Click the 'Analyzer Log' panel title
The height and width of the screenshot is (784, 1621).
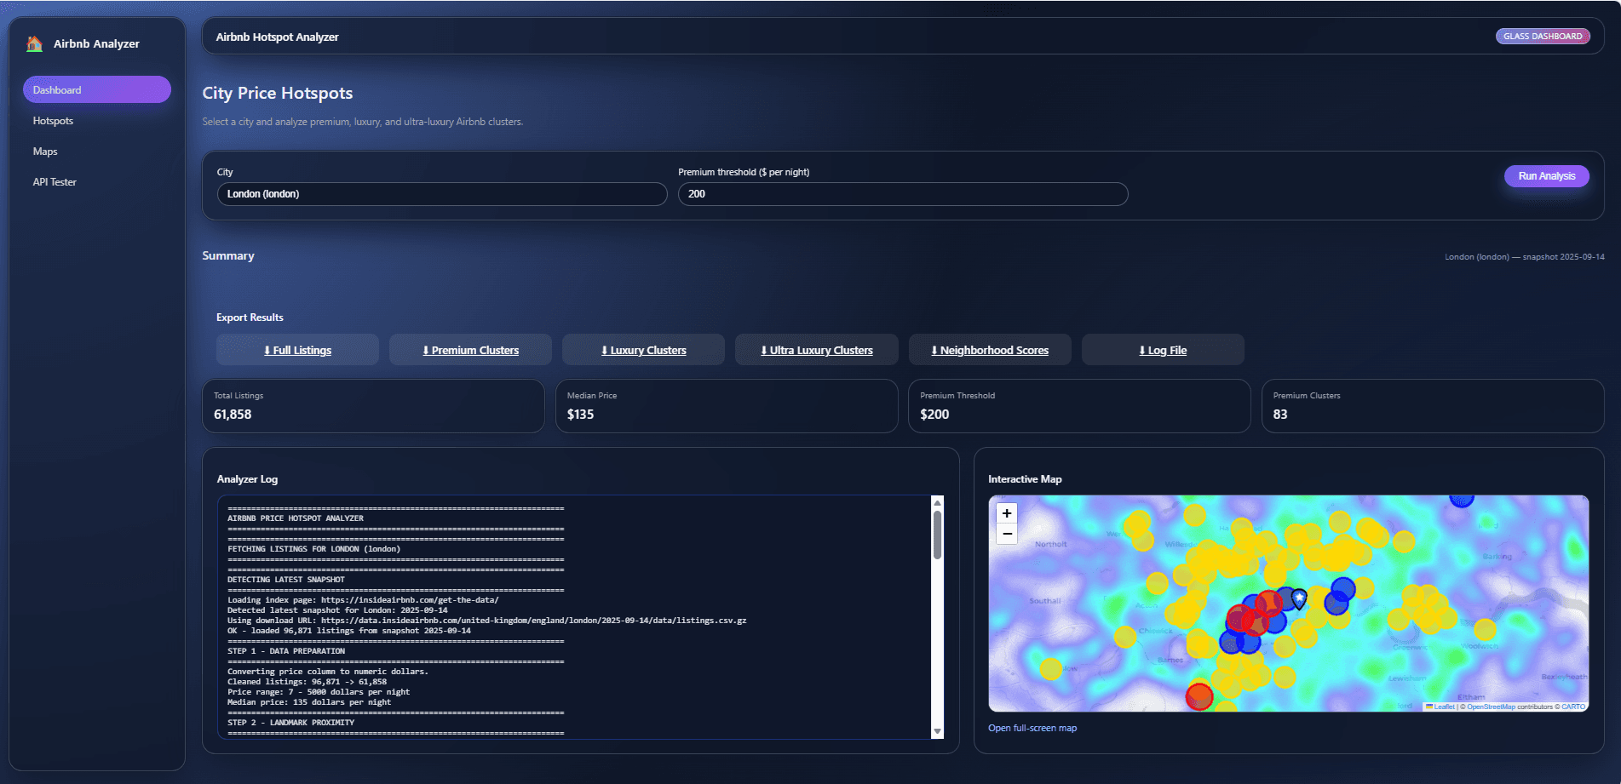click(247, 479)
